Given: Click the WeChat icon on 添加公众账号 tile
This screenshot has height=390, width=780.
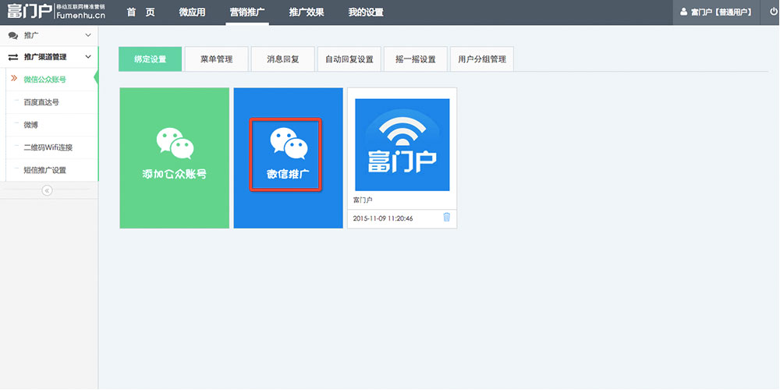Looking at the screenshot, I should coord(175,144).
